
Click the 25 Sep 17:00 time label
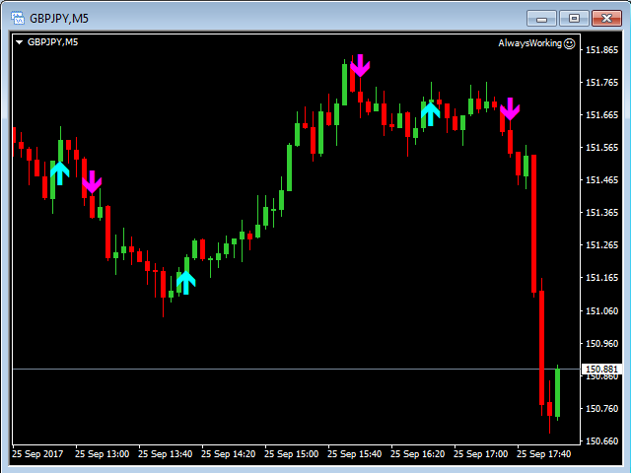pyautogui.click(x=480, y=454)
